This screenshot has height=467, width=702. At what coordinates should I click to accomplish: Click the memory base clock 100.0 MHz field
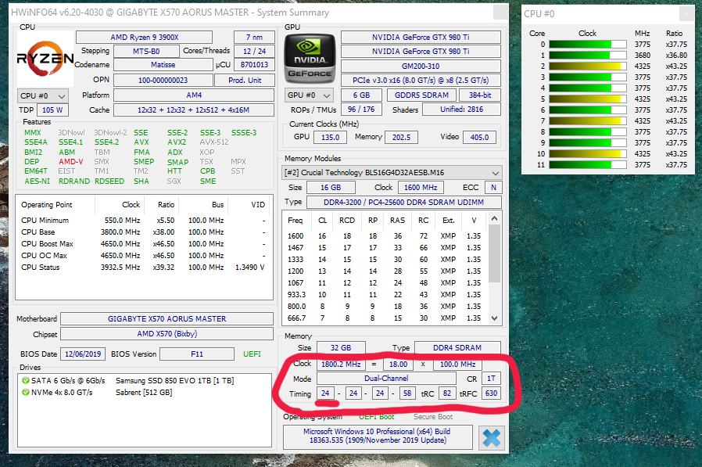(x=457, y=365)
